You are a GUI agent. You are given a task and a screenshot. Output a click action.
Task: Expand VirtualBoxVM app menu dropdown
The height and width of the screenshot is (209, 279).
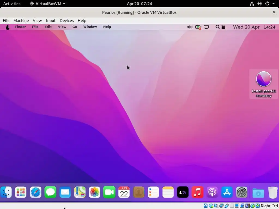tap(47, 4)
